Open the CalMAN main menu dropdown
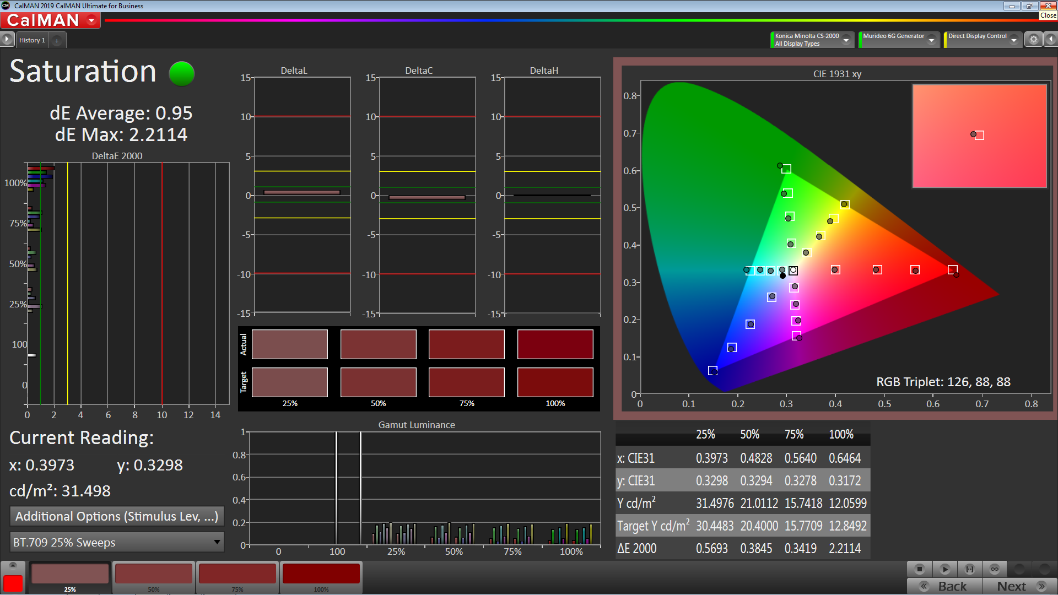The image size is (1058, 595). tap(91, 21)
